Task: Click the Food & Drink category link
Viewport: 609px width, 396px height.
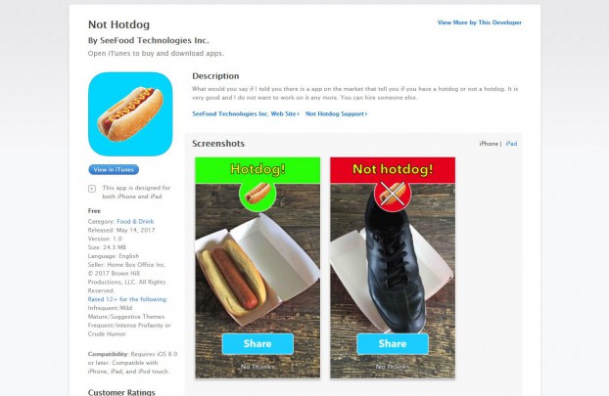Action: click(x=135, y=221)
